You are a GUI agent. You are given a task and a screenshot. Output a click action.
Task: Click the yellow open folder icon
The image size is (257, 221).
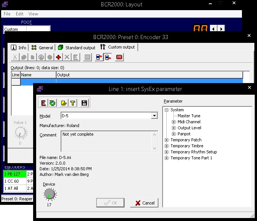point(64,103)
